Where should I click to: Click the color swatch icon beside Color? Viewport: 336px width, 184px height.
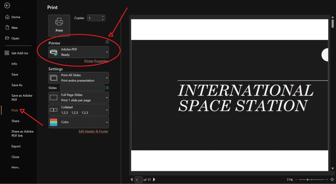coord(53,122)
